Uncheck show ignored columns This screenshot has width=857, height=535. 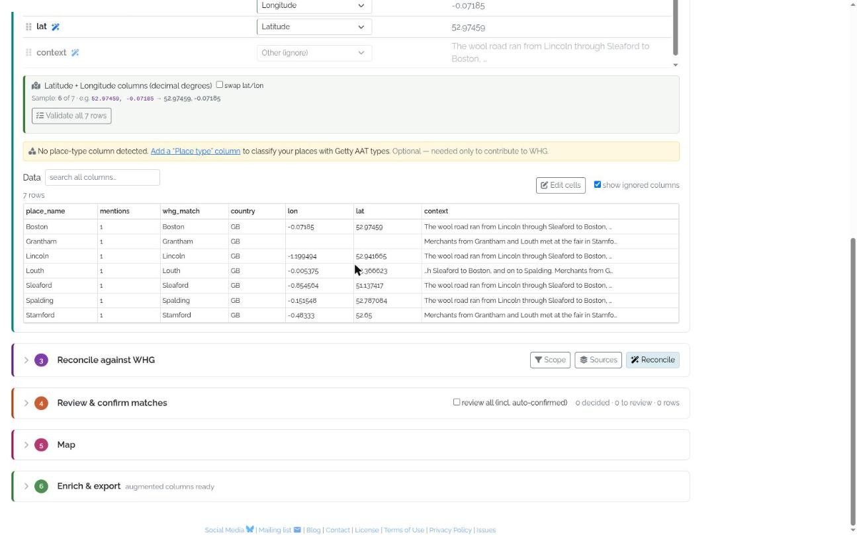click(x=598, y=185)
